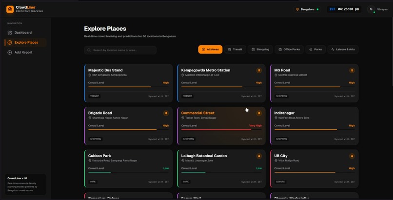The width and height of the screenshot is (393, 200).
Task: Click the green Cubbon Park crowd level bar
Action: point(128,172)
